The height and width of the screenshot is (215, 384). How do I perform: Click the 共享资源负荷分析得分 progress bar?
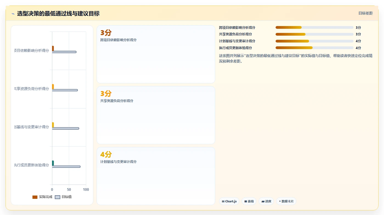[x=315, y=34]
